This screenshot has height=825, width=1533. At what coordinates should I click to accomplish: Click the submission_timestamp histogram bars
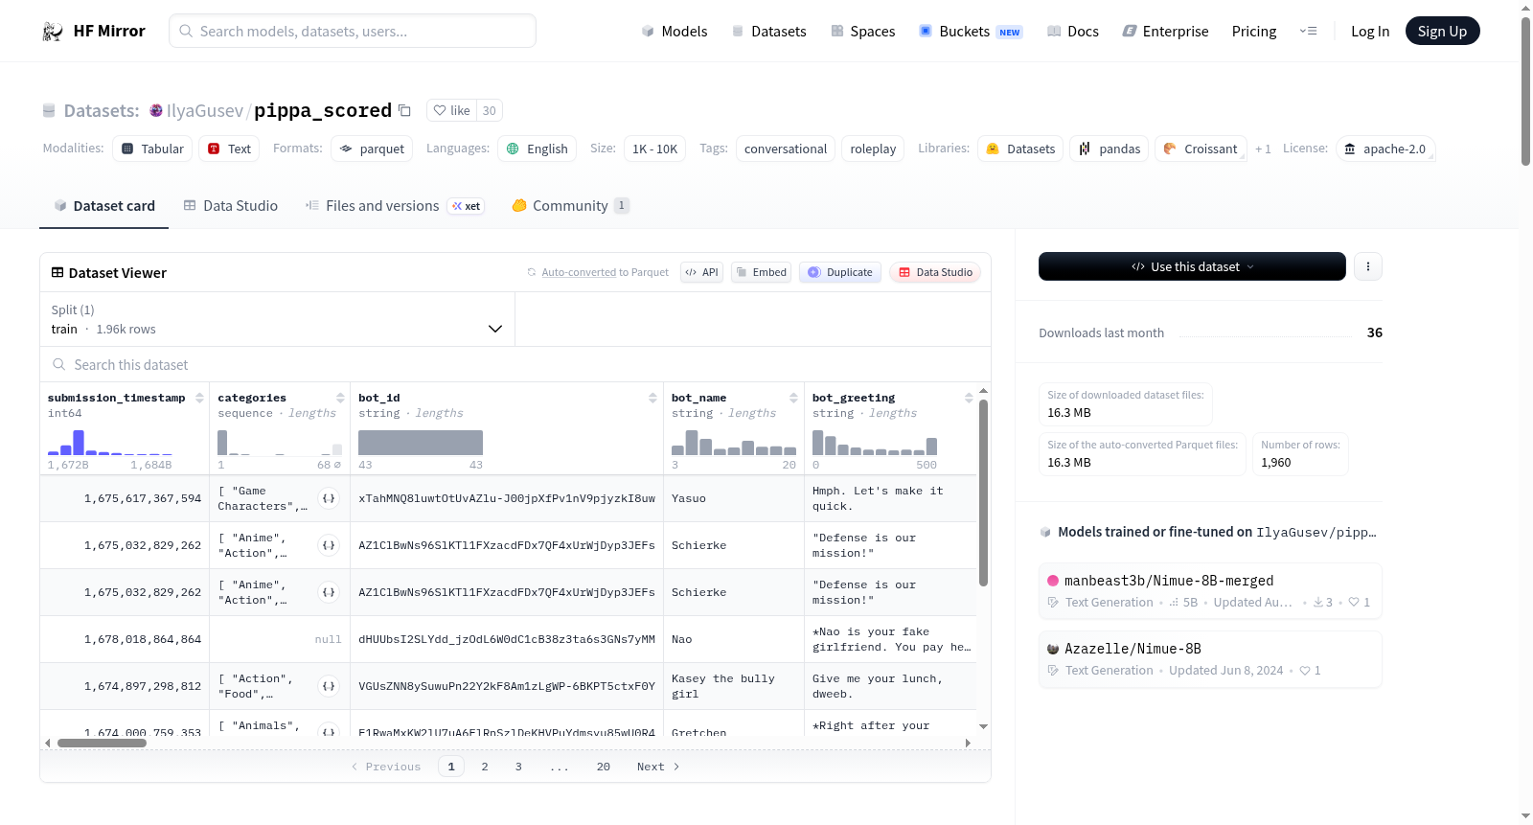[110, 443]
